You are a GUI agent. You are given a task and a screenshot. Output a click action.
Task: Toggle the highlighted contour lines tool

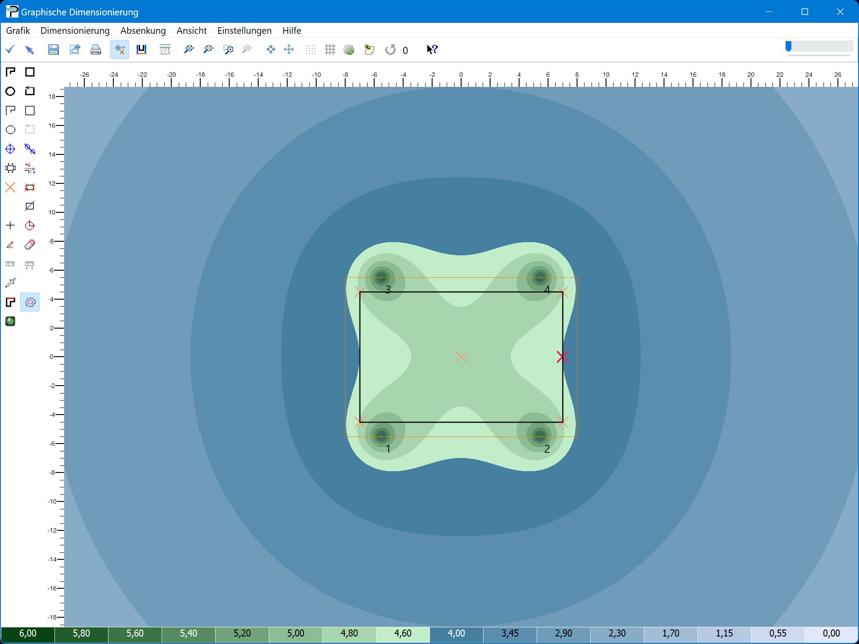click(x=30, y=302)
